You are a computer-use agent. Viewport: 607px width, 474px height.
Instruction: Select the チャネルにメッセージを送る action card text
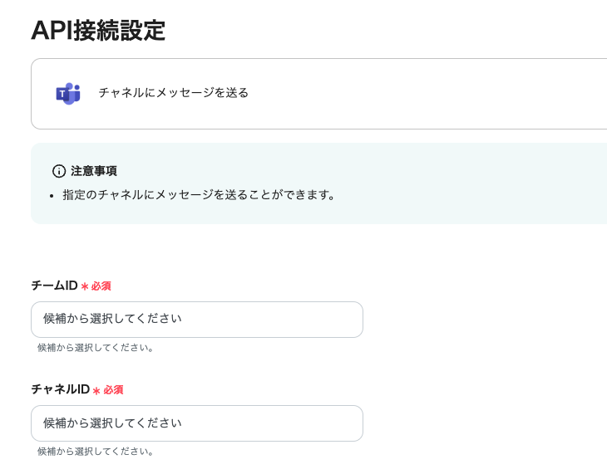point(174,93)
